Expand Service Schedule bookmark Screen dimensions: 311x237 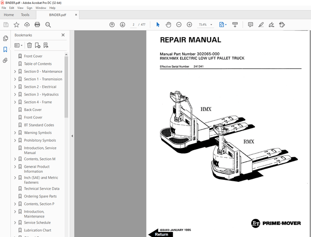point(15,223)
